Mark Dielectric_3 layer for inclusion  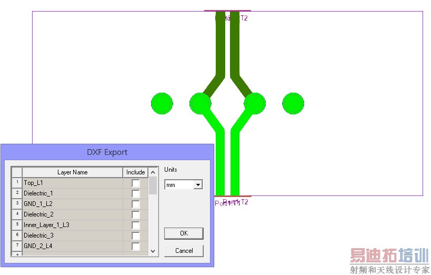(x=136, y=235)
